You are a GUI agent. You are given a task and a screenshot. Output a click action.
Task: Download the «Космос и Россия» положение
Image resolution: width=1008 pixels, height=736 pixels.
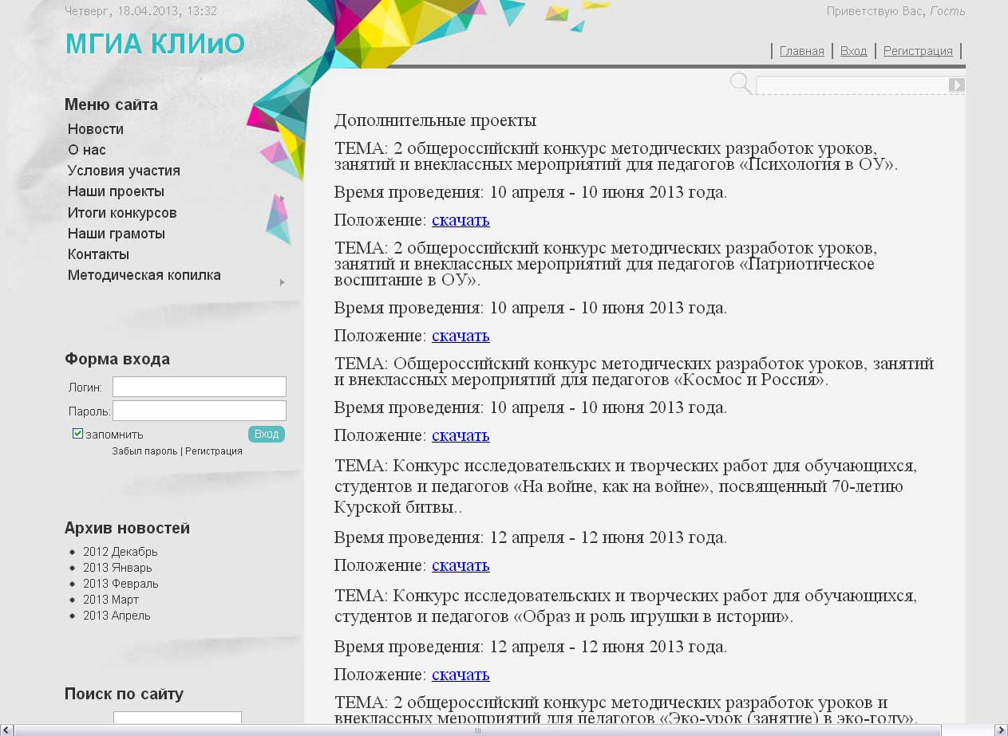click(461, 435)
